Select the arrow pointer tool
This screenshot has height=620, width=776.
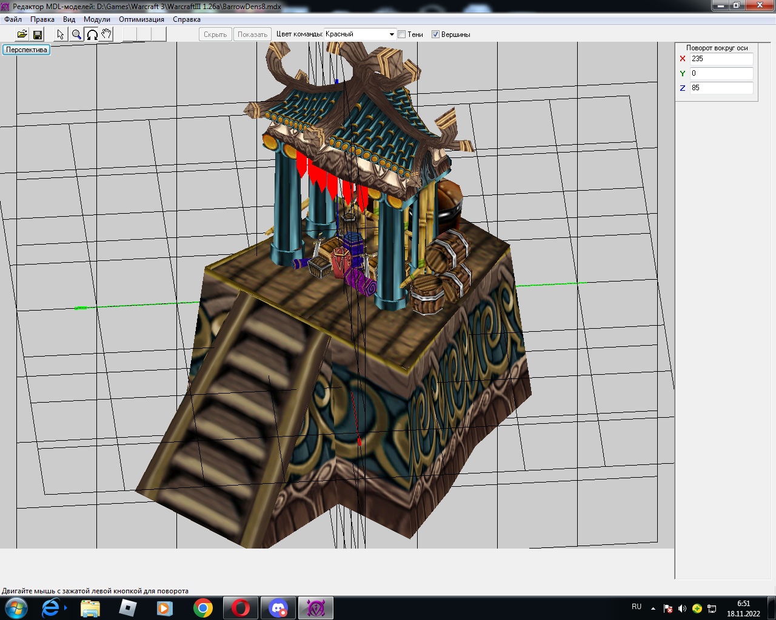pos(61,35)
